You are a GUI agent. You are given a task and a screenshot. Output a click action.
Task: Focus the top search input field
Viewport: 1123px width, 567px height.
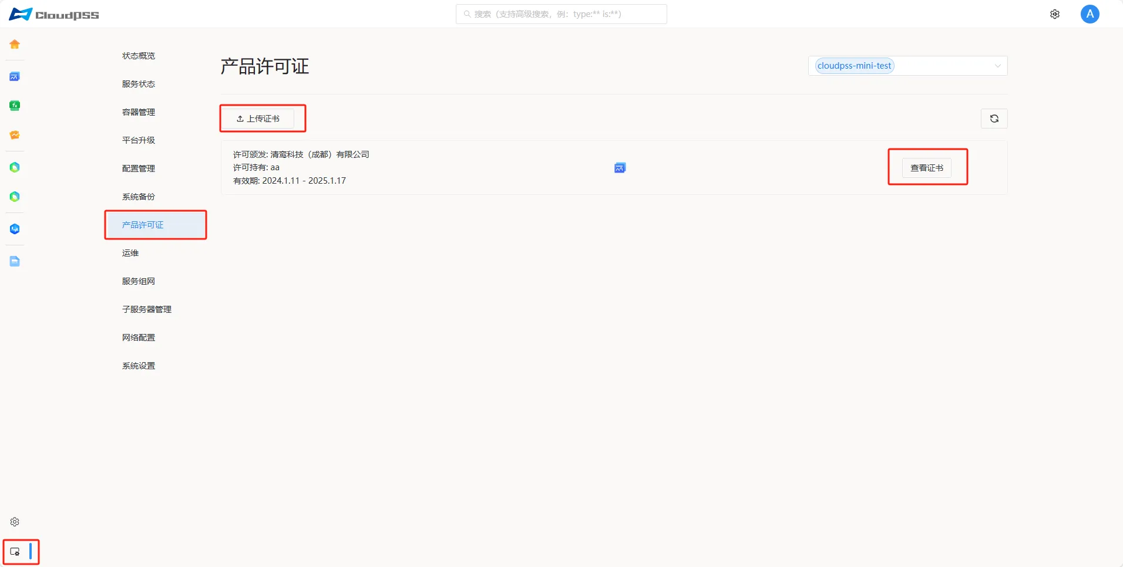[561, 14]
